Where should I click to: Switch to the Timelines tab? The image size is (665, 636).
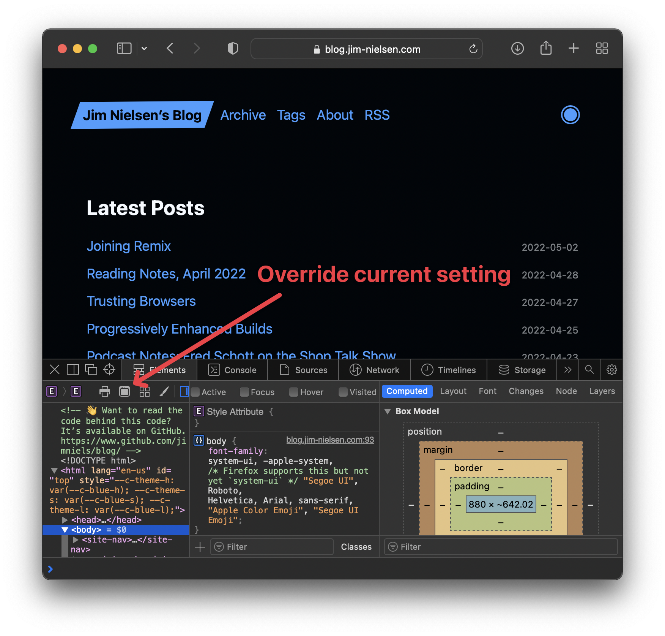pos(449,370)
